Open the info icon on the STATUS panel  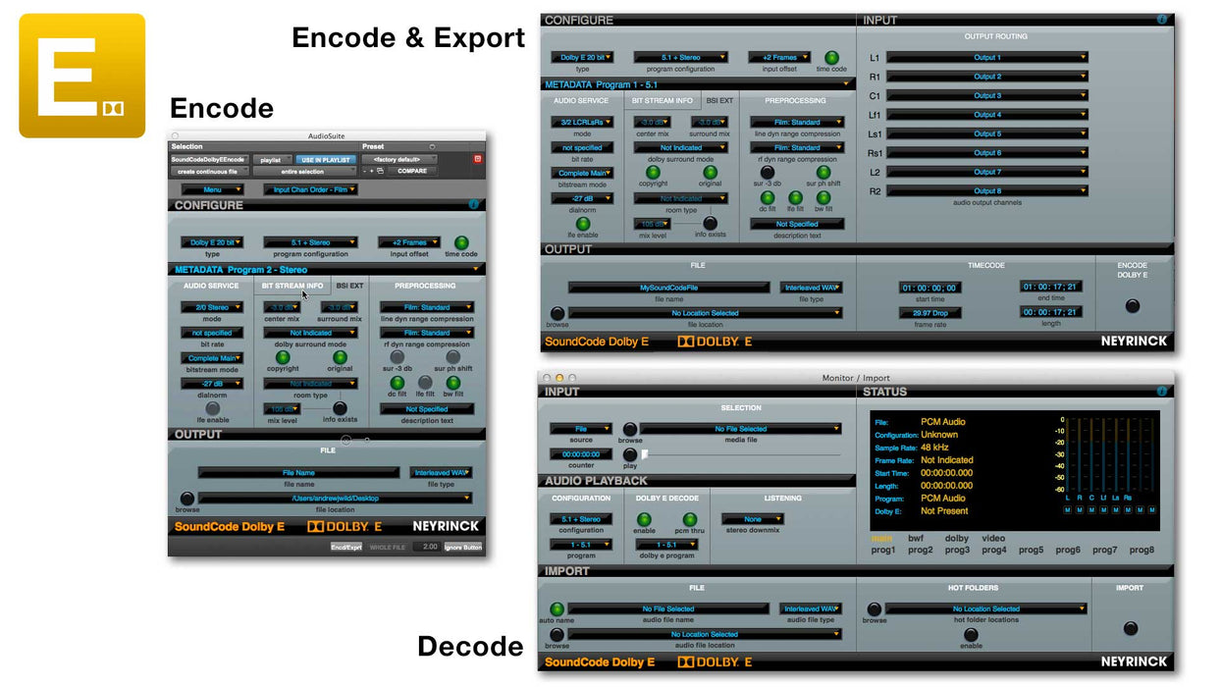[x=1161, y=391]
